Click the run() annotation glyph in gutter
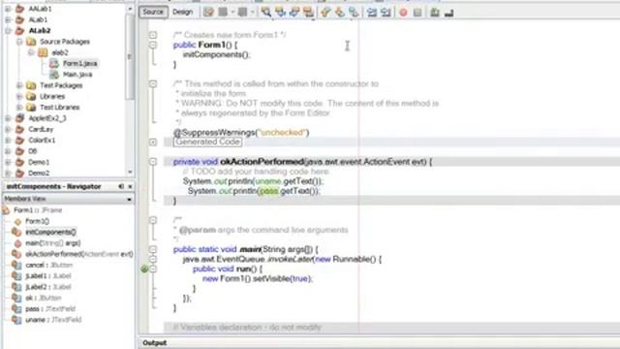 (x=144, y=270)
